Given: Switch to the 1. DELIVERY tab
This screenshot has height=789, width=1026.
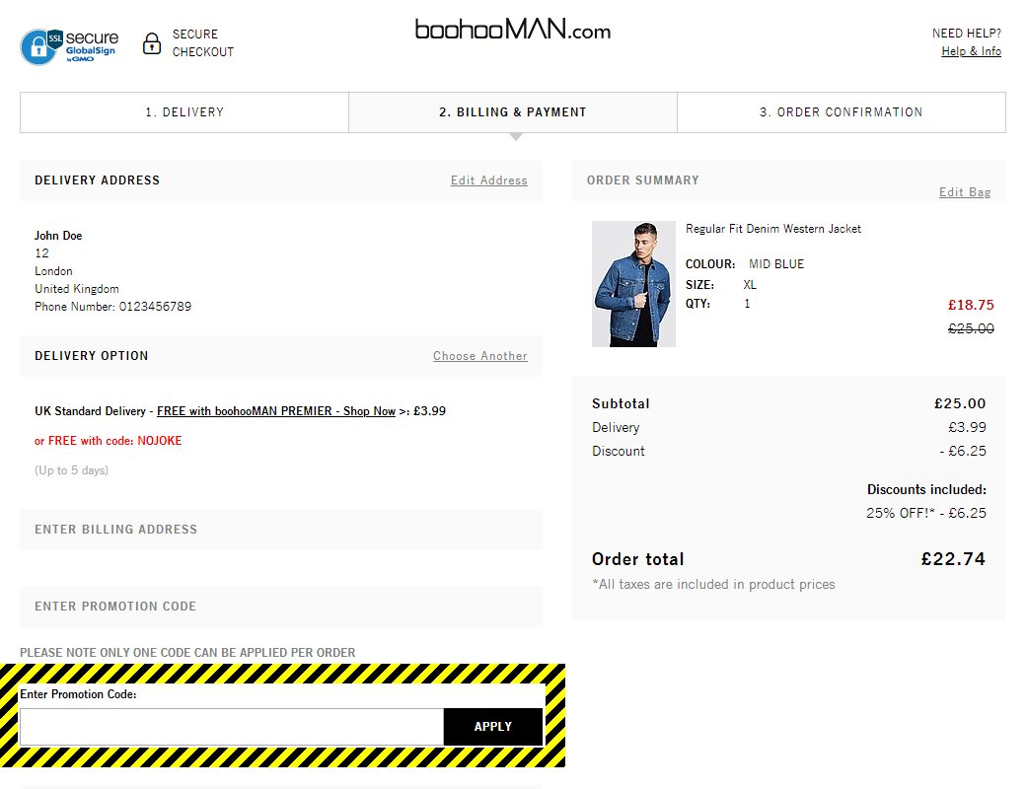Looking at the screenshot, I should click(183, 111).
